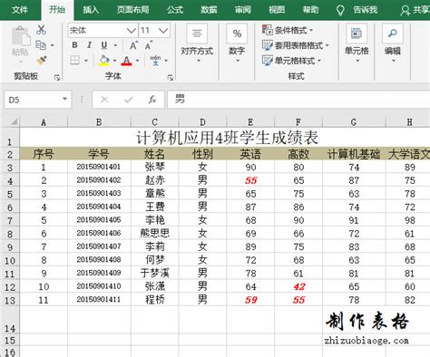Open 条件格式 conditional formatting
This screenshot has width=430, height=357.
click(288, 30)
